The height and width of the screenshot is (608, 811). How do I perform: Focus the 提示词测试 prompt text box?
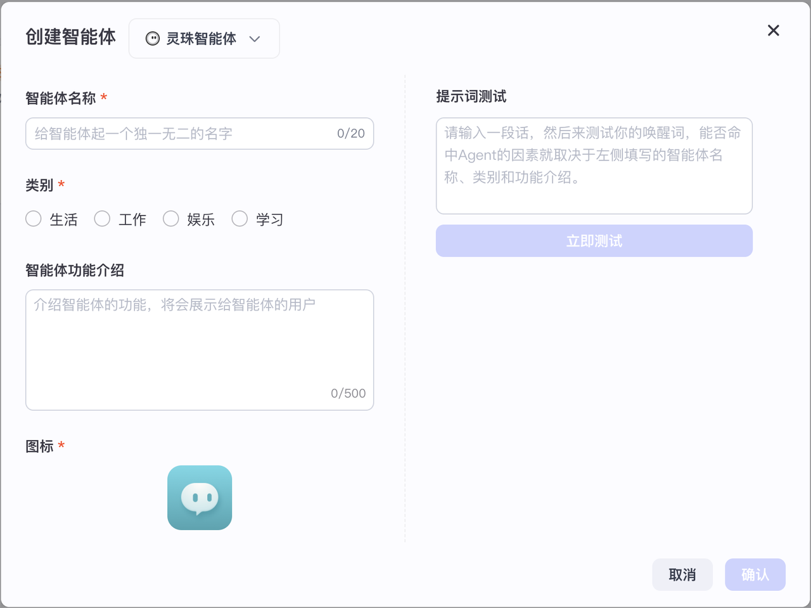click(594, 165)
